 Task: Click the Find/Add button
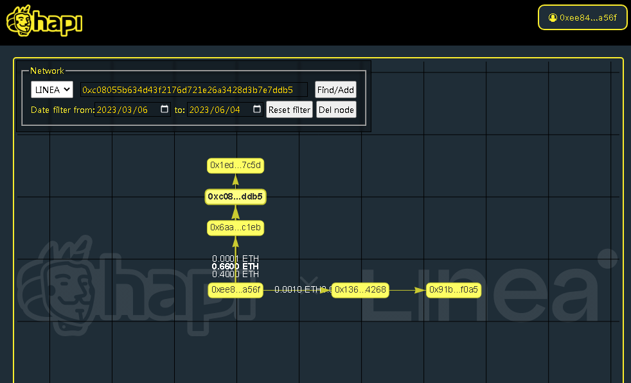pos(335,90)
